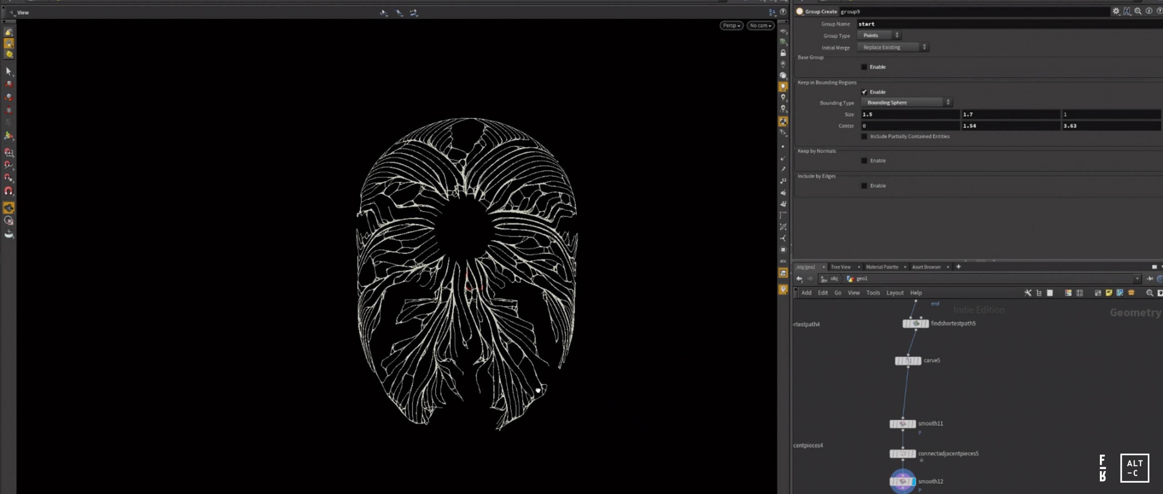The image size is (1163, 494).
Task: Toggle display points dot in viewport sidebar
Action: point(783,147)
